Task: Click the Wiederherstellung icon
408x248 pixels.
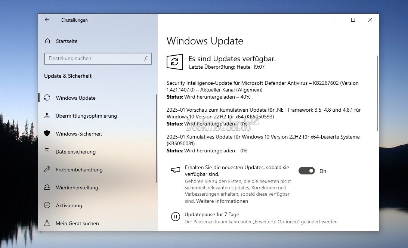Action: point(47,187)
